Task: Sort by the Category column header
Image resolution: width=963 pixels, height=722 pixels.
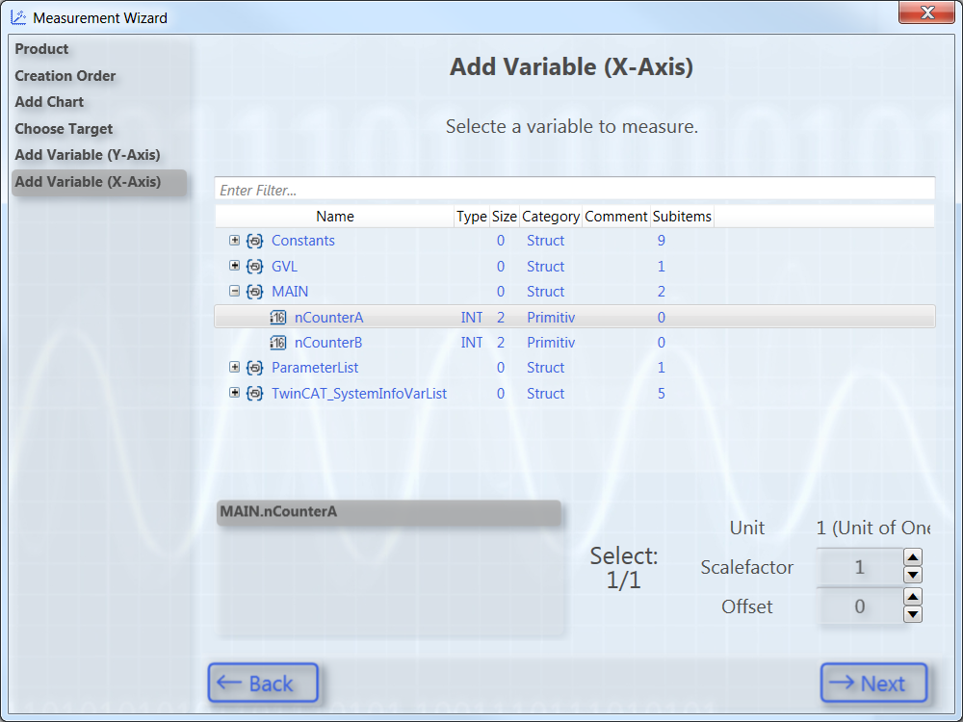Action: click(551, 216)
